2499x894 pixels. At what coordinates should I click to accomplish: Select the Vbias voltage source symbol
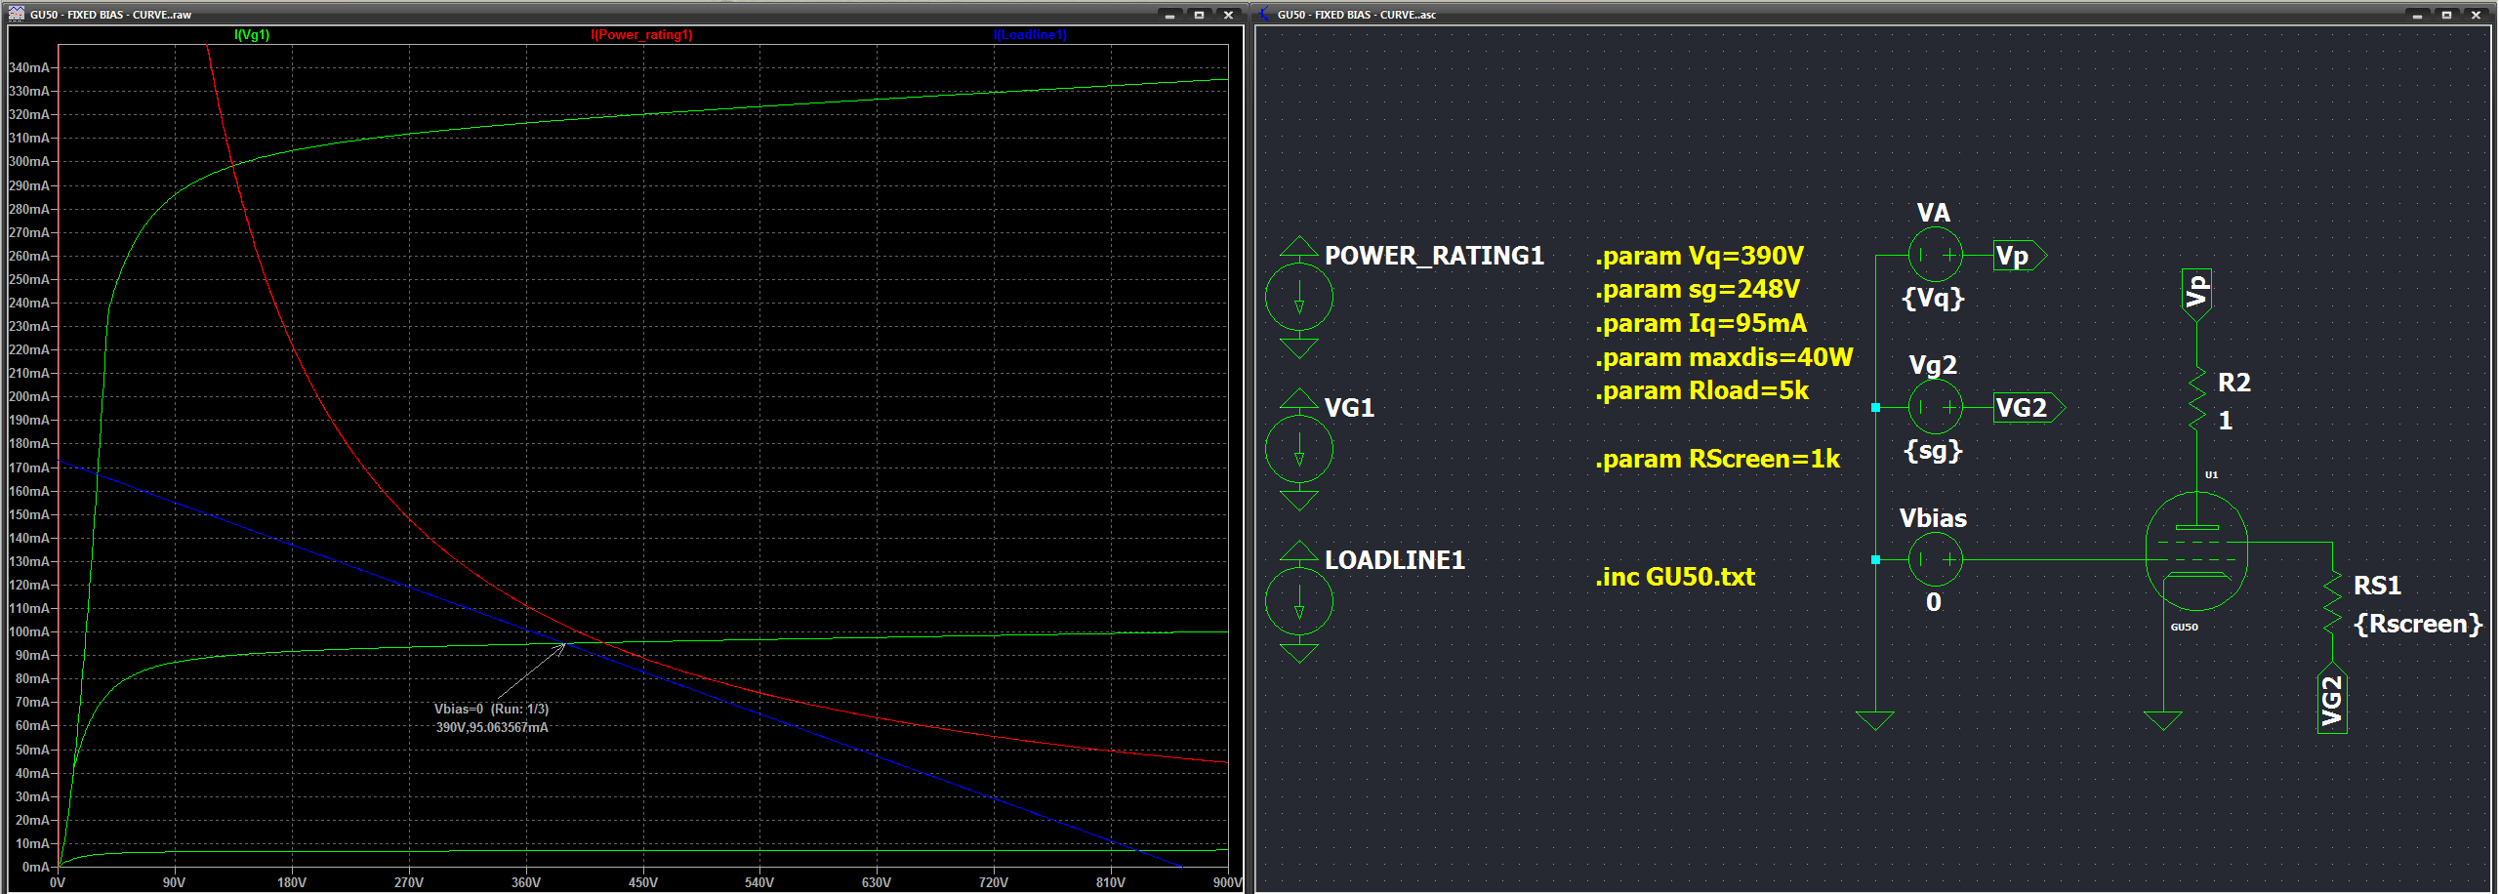(1934, 559)
